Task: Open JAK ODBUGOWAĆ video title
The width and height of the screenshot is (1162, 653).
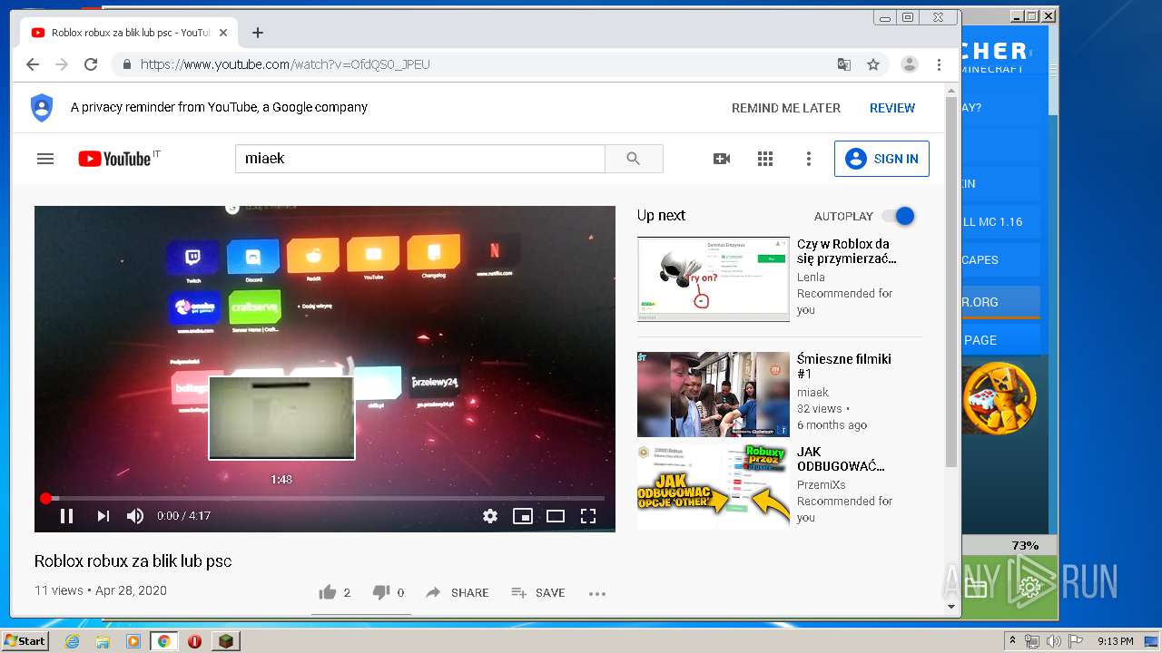Action: point(841,459)
